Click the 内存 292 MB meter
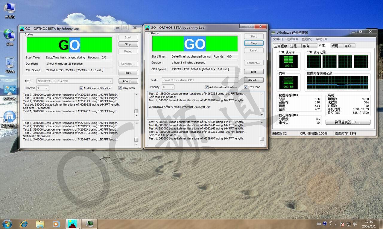 point(288,83)
